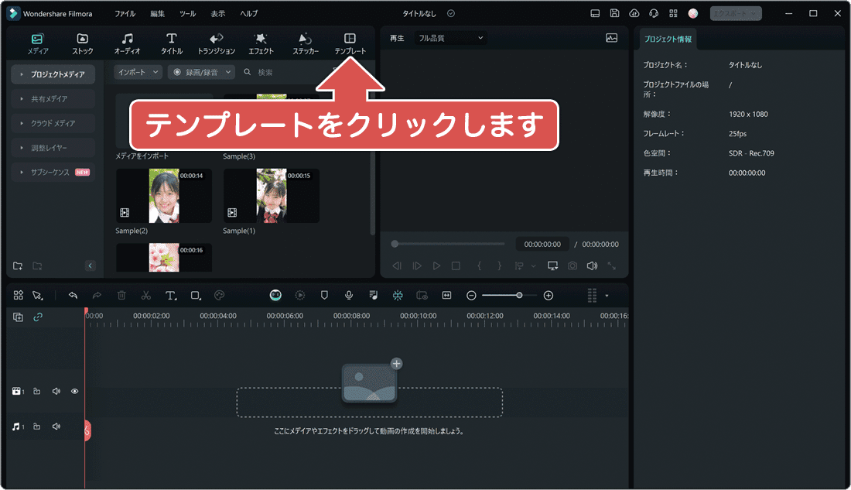The height and width of the screenshot is (490, 851).
Task: Open the エフェクト panel
Action: [261, 43]
